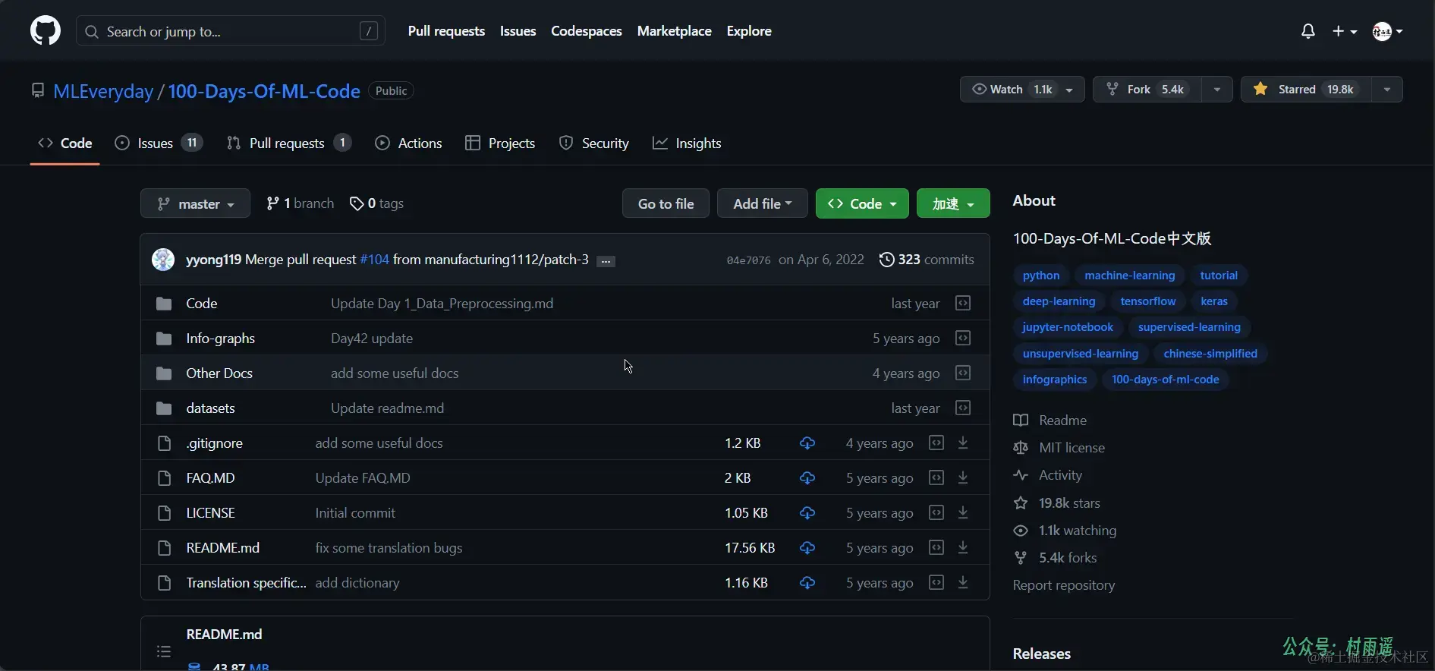Viewport: 1435px width, 671px height.
Task: Click the Other Docs row embed icon
Action: [963, 373]
